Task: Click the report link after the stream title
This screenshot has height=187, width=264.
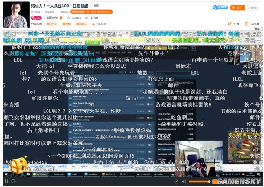Action: coord(96,6)
